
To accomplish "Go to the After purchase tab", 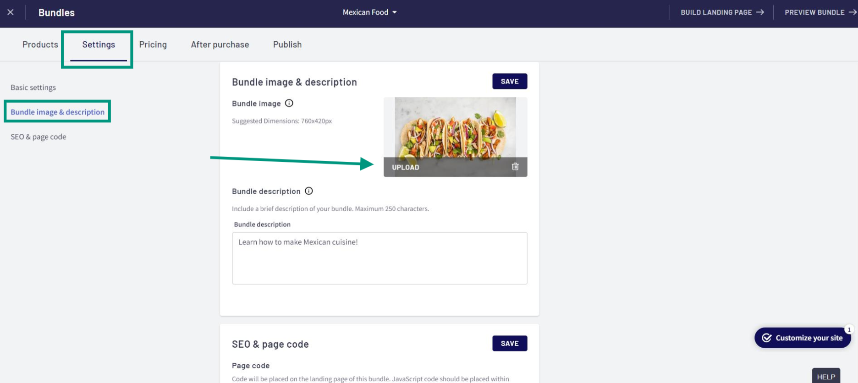I will click(x=220, y=44).
